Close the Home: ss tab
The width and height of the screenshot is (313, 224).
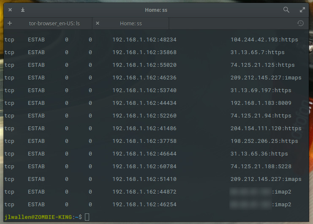tap(98, 24)
